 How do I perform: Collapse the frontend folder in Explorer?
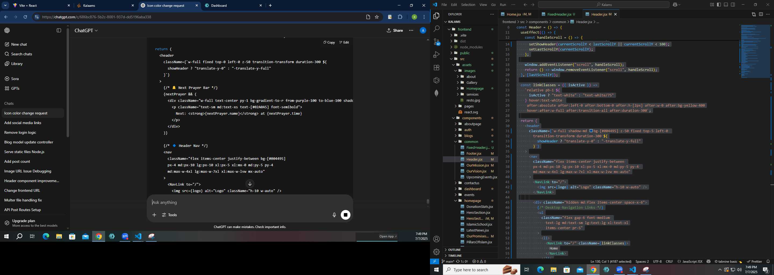pyautogui.click(x=470, y=29)
